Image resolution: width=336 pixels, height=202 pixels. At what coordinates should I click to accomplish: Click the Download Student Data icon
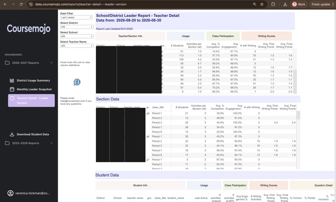12,134
